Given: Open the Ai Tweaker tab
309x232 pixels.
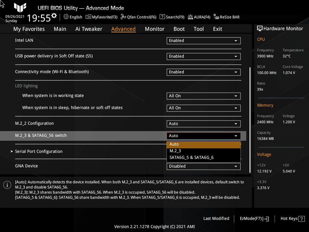Looking at the screenshot, I should pos(89,29).
